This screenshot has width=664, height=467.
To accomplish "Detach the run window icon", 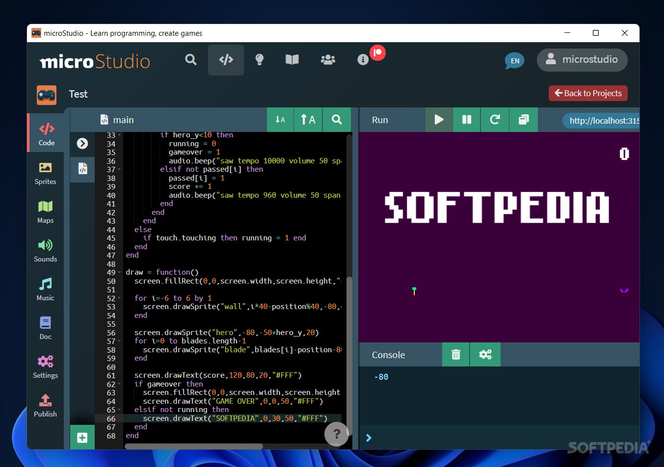I will [524, 120].
